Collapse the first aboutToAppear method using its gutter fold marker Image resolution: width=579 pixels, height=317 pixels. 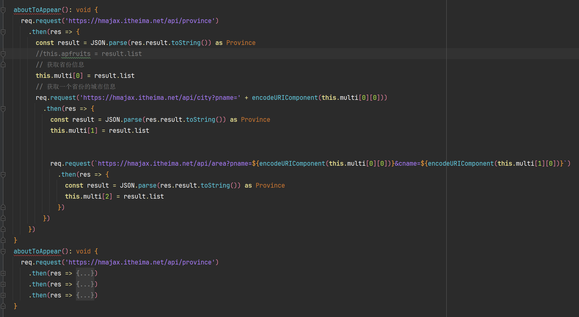[3, 10]
